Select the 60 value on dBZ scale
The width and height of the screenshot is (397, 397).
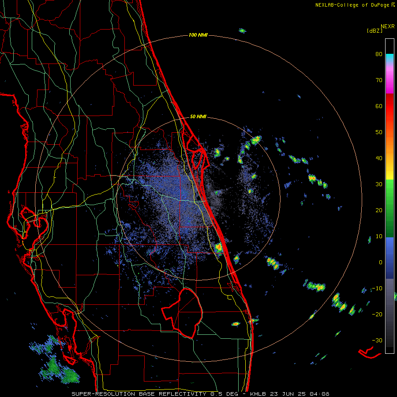coord(379,106)
